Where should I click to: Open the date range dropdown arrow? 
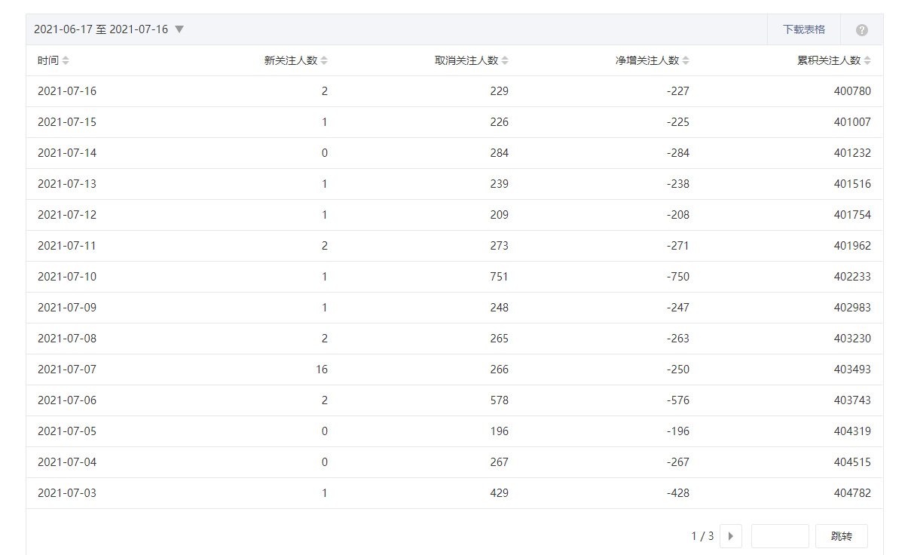(x=179, y=29)
